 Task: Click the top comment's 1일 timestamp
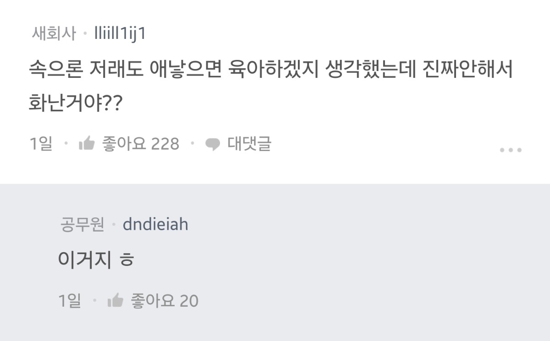[x=41, y=144]
